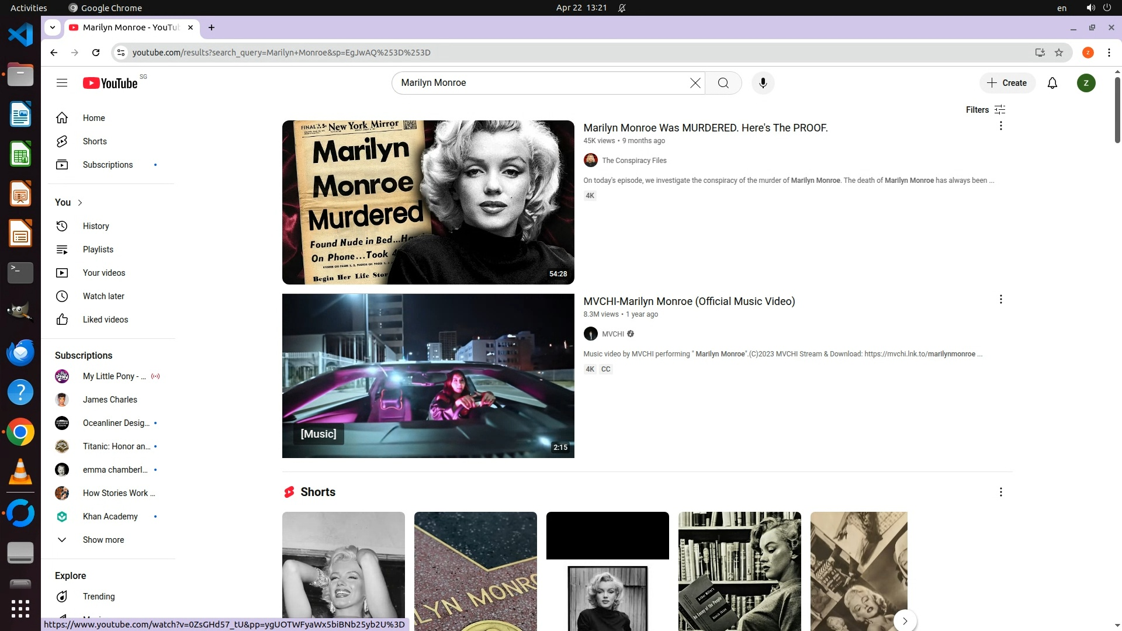Open the YouTube hamburger guide menu

click(x=62, y=83)
